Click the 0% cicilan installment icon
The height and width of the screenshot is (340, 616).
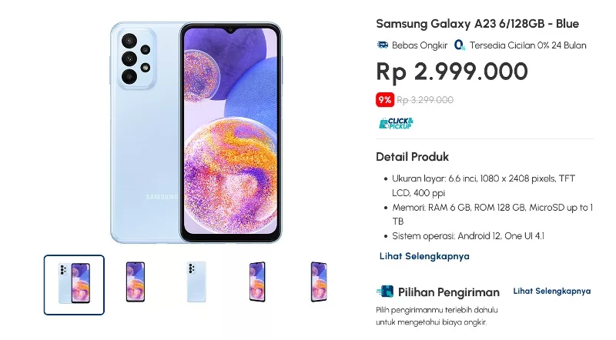point(459,45)
